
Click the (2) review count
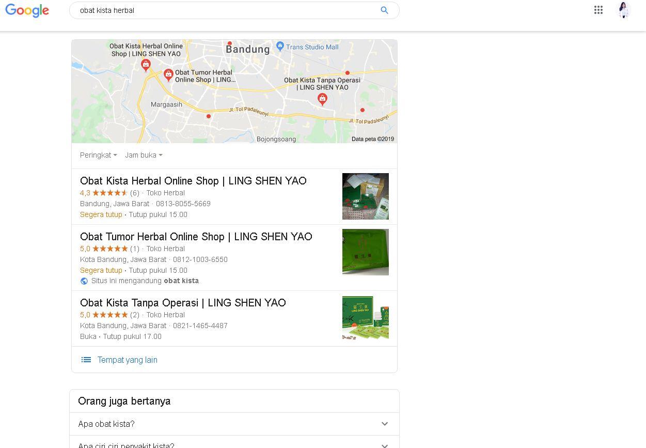coord(135,315)
